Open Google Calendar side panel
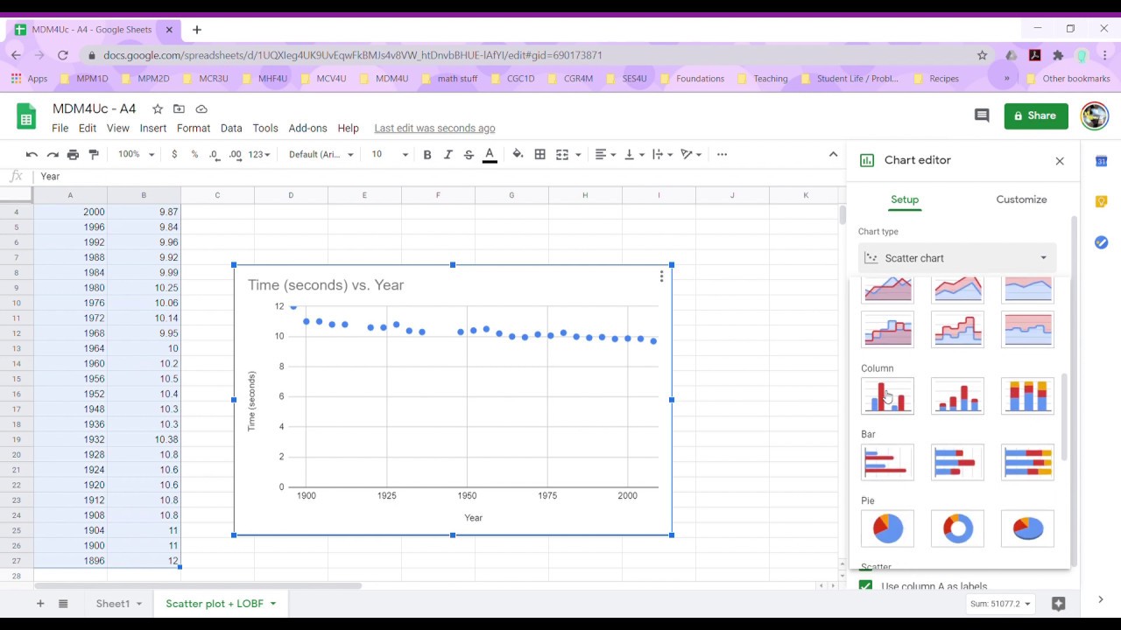 pos(1102,161)
